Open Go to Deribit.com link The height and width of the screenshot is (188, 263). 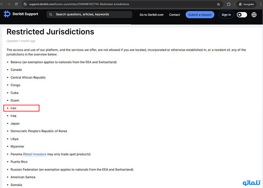tap(151, 15)
